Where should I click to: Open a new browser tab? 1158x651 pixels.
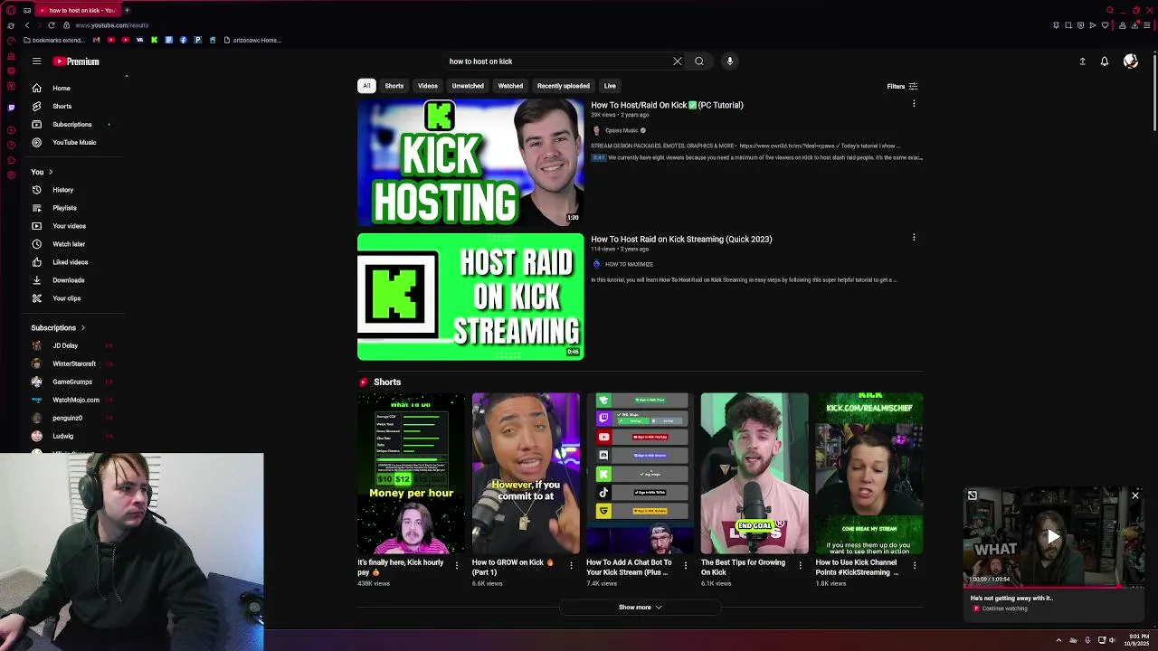pyautogui.click(x=127, y=10)
